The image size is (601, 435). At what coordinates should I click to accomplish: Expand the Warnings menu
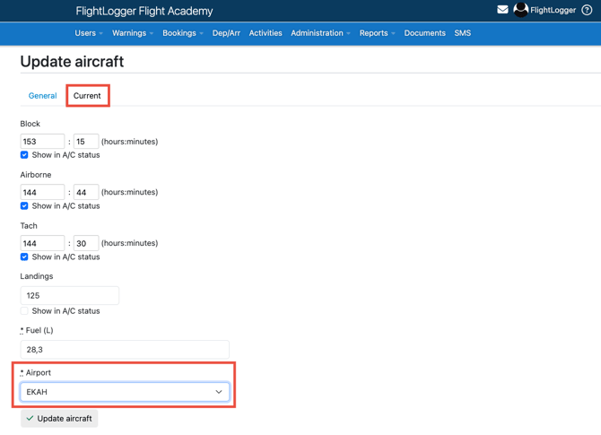132,33
